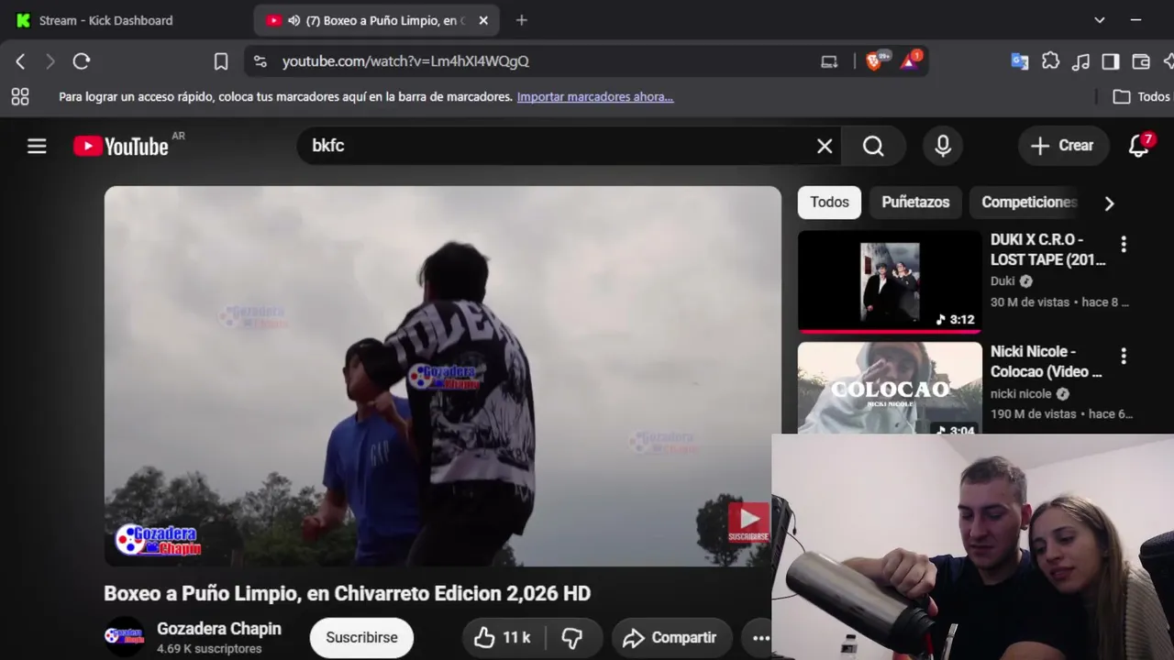Bookmark this page in the toolbar
Viewport: 1174px width, 660px height.
coord(221,61)
